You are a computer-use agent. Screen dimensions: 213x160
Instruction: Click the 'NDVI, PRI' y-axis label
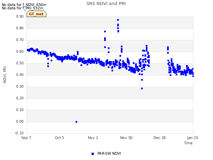5,75
